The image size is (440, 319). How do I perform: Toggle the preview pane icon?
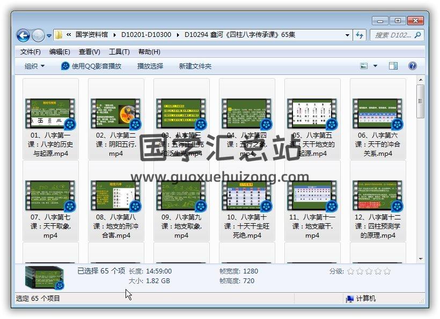point(393,66)
